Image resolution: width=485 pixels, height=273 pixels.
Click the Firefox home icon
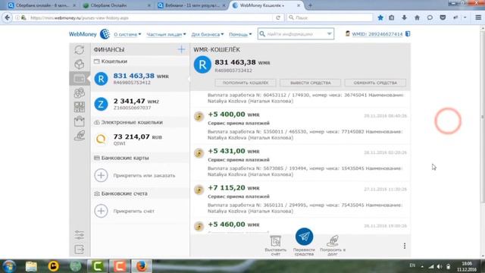(x=417, y=17)
